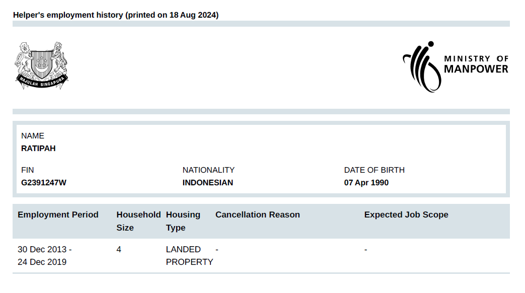Click the helper name RATIPAH
Viewport: 525px width, 293px height.
pyautogui.click(x=38, y=149)
